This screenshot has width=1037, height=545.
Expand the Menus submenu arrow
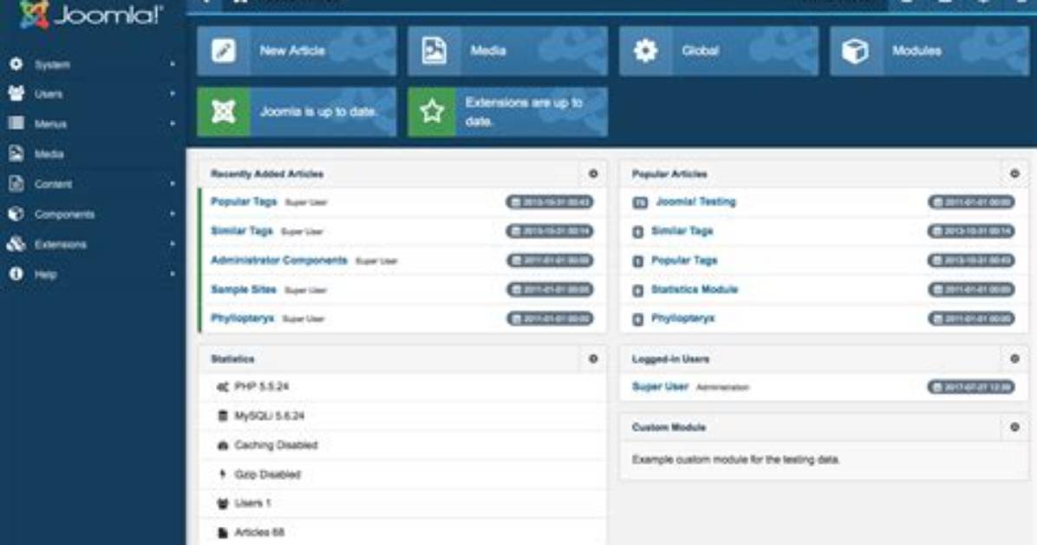coord(173,124)
